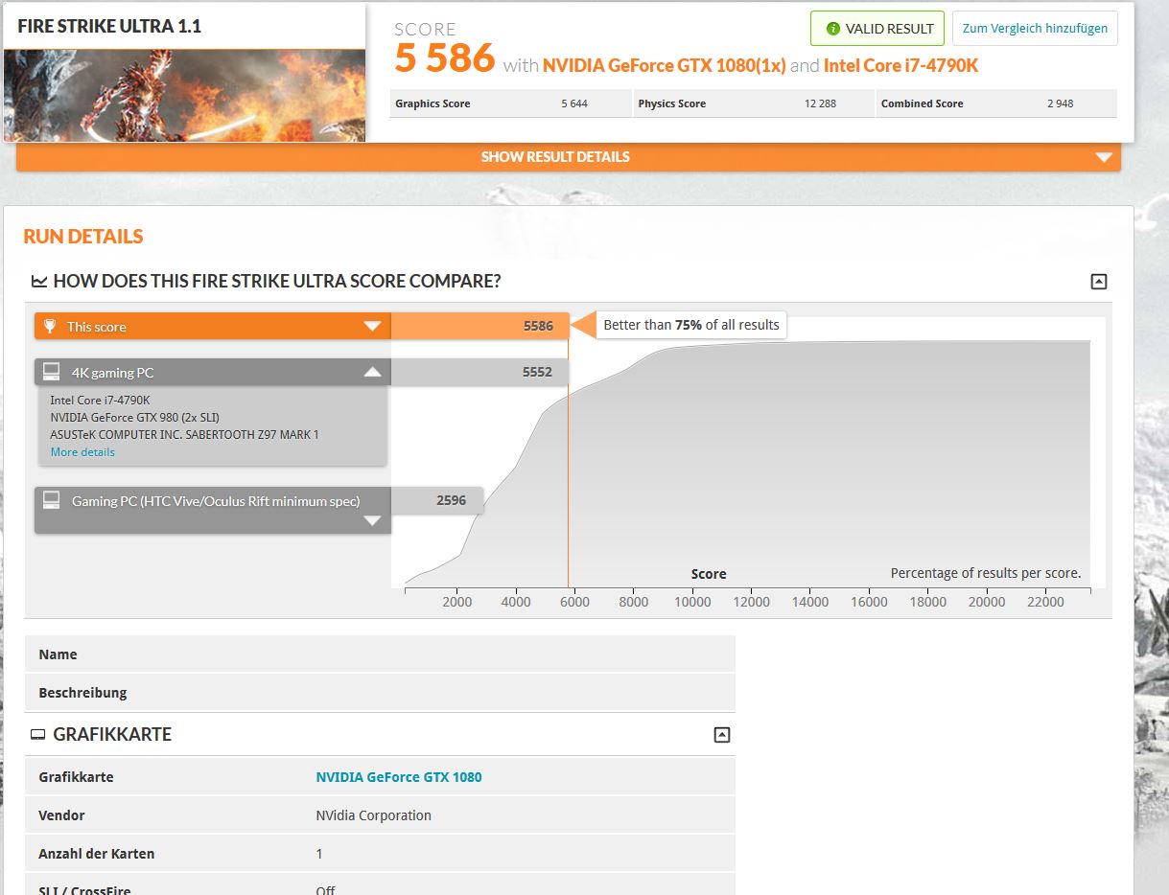The height and width of the screenshot is (895, 1169).
Task: Click the VALID RESULT button
Action: (877, 29)
